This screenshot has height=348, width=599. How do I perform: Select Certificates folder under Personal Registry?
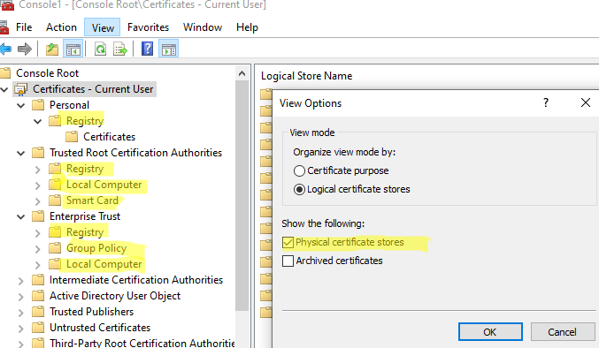tap(109, 137)
